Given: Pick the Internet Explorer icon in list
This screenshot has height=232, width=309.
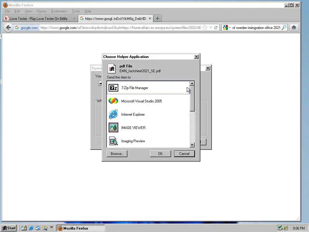Looking at the screenshot, I should pos(113,114).
